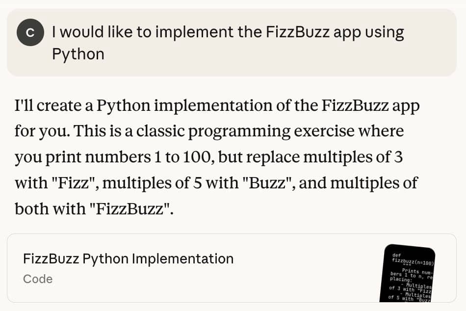
Task: Click the "C" user avatar icon
Action: 30,33
